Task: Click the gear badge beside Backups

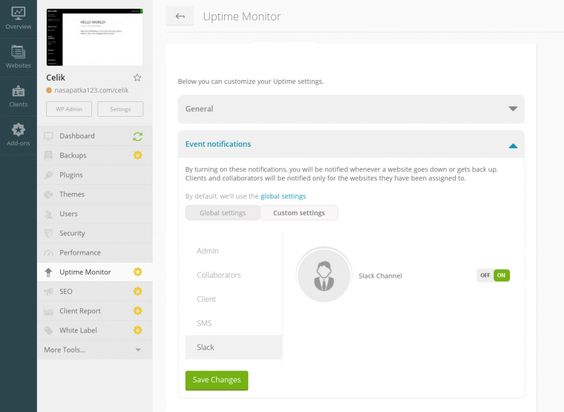Action: pyautogui.click(x=138, y=156)
